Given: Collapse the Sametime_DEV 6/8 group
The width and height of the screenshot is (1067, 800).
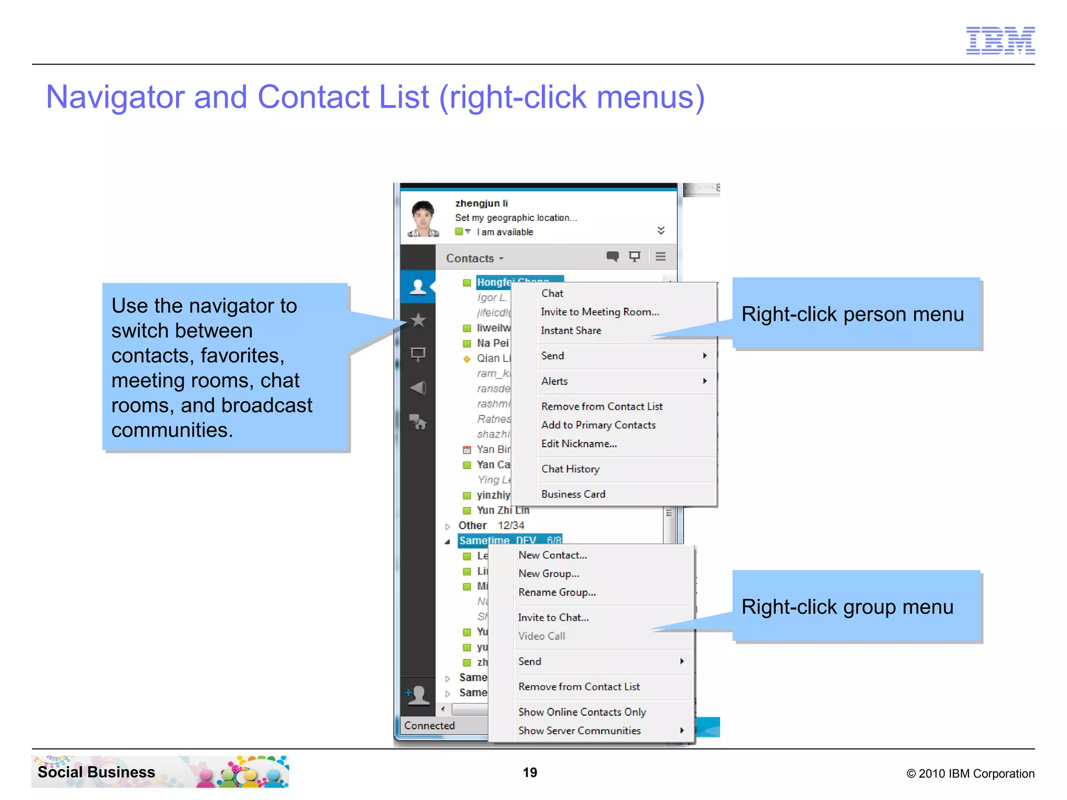Looking at the screenshot, I should point(448,542).
